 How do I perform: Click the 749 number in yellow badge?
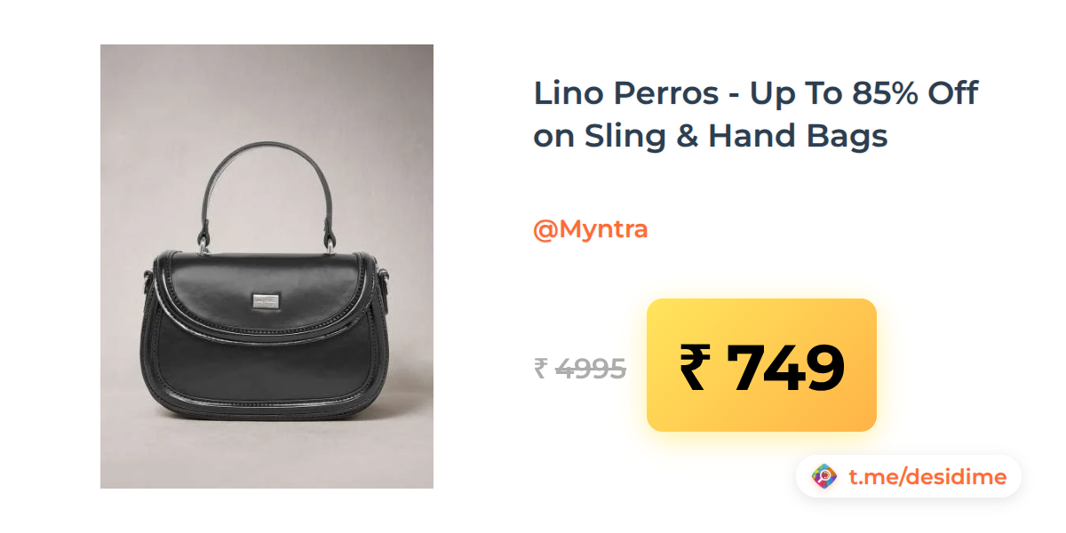point(785,367)
